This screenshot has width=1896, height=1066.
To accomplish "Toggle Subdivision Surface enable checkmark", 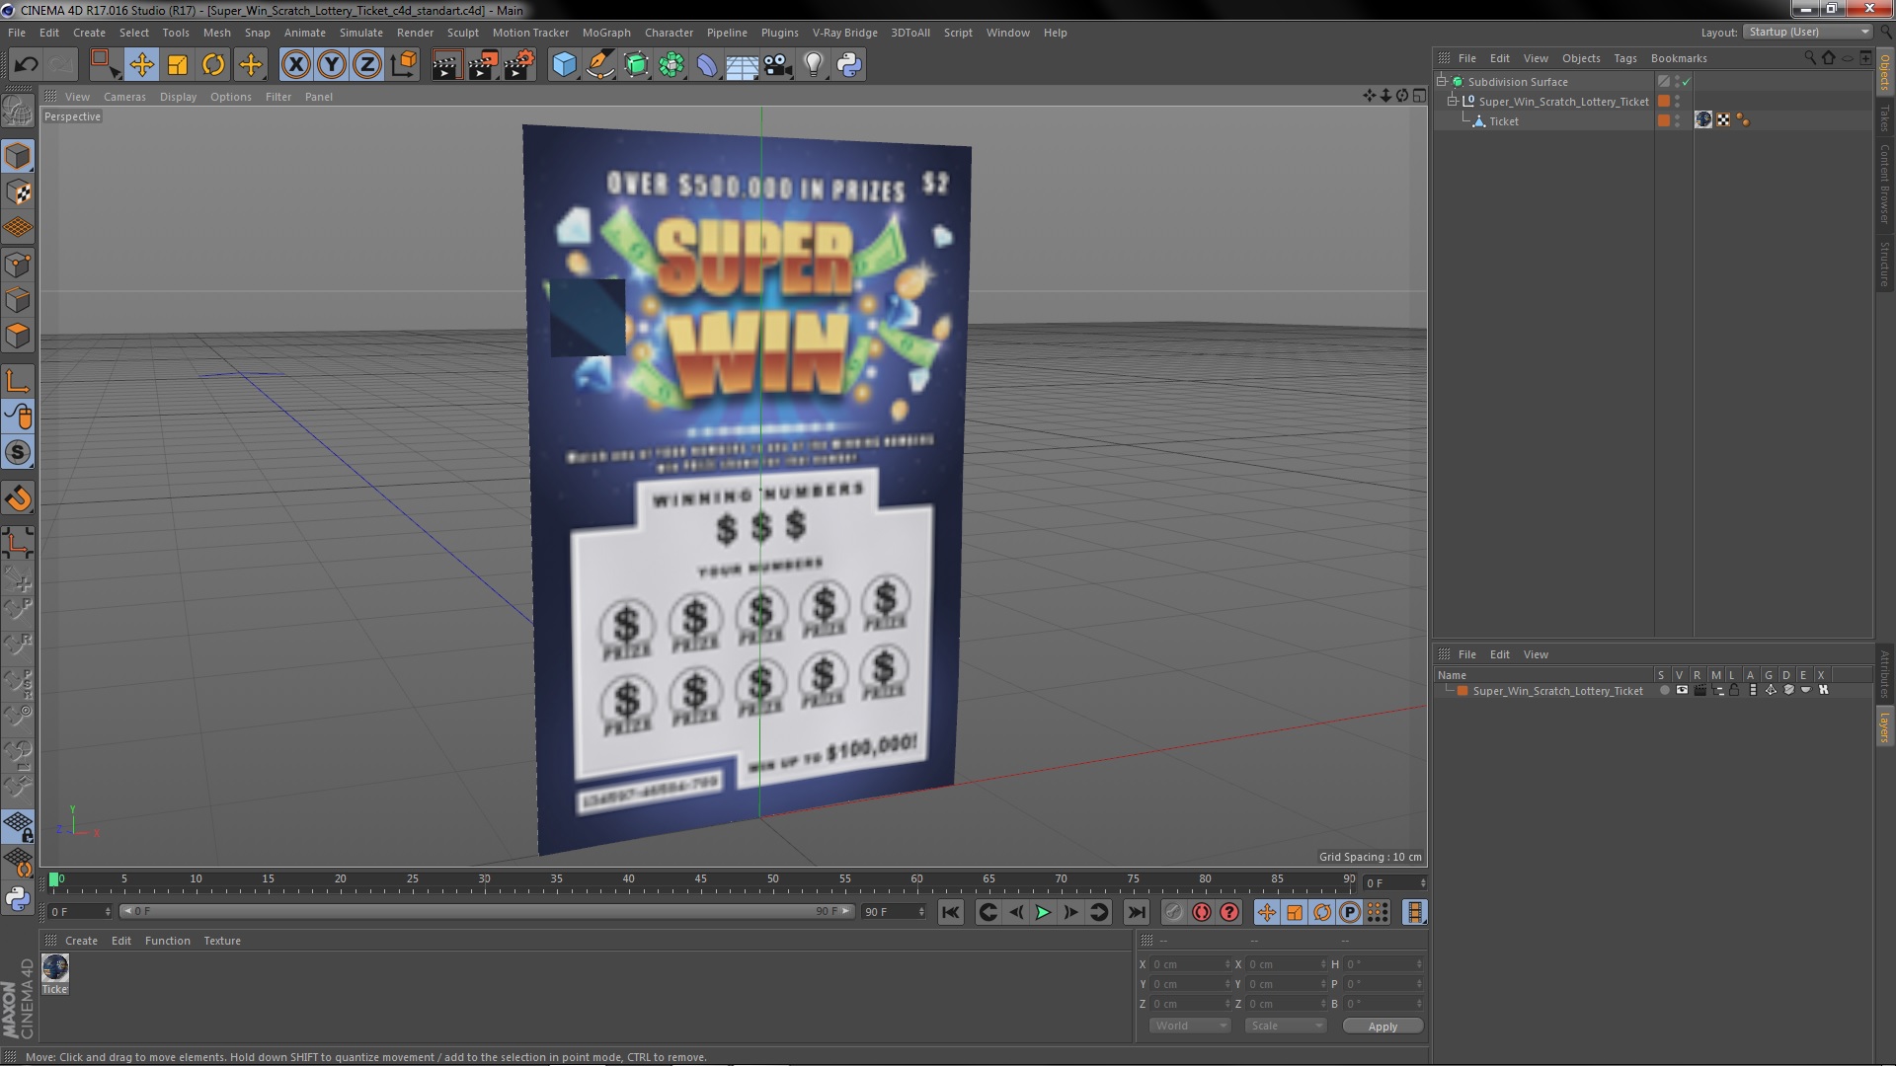I will click(1686, 82).
